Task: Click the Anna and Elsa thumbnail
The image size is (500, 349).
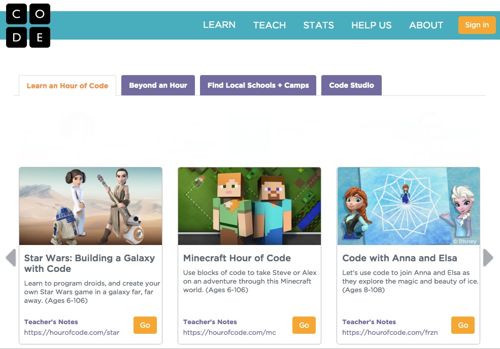Action: 408,206
